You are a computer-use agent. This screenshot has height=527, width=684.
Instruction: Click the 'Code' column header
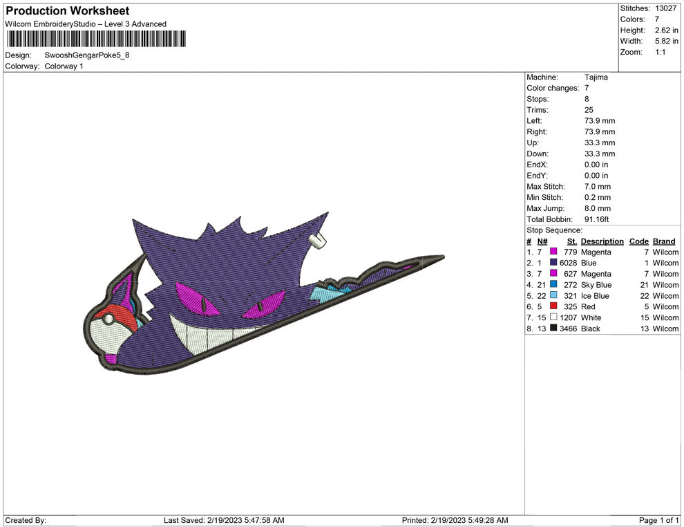[638, 241]
